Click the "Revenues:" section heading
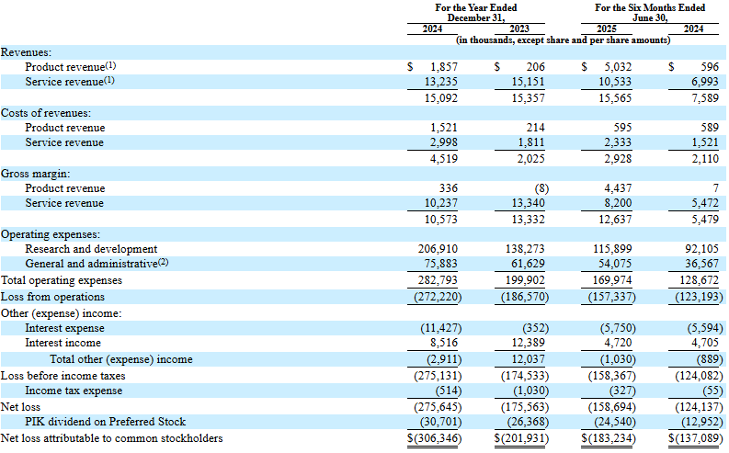This screenshot has height=453, width=729. point(26,52)
